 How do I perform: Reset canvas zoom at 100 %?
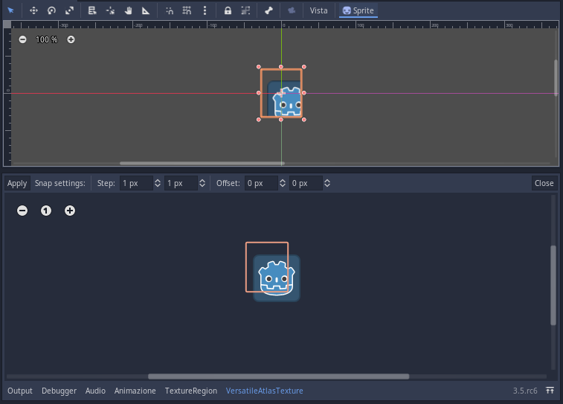click(47, 39)
